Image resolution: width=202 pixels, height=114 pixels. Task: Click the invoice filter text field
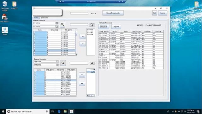[x=79, y=25]
